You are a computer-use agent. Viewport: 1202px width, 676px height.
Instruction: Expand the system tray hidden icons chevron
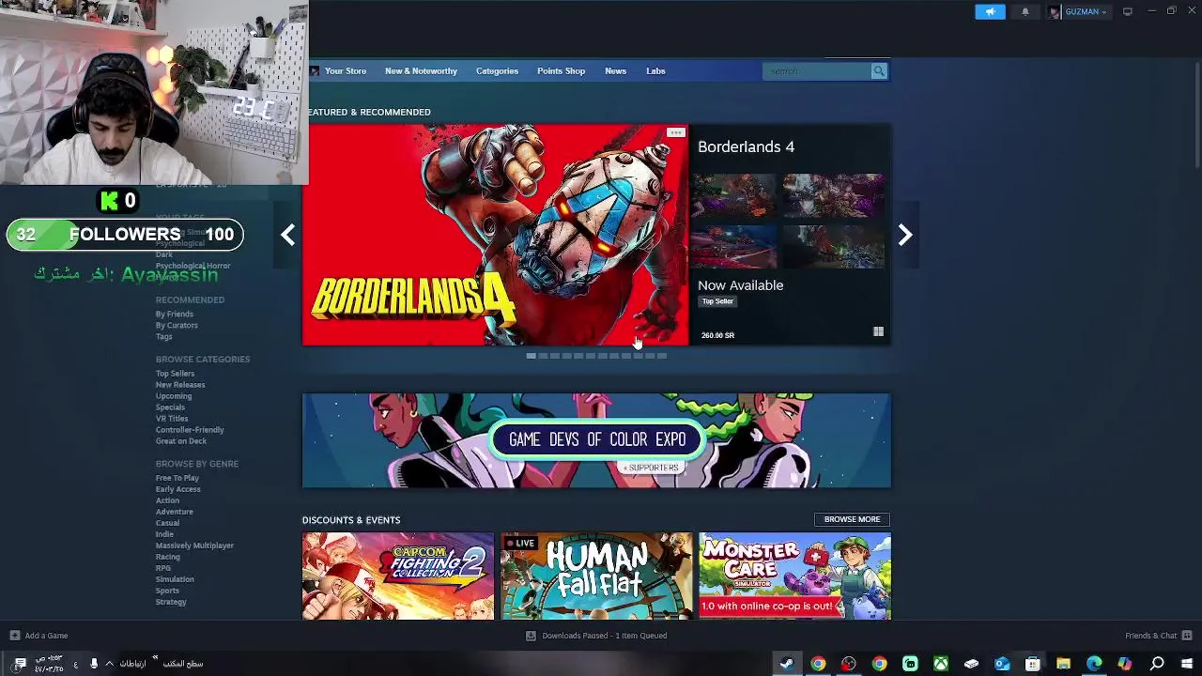click(x=109, y=664)
